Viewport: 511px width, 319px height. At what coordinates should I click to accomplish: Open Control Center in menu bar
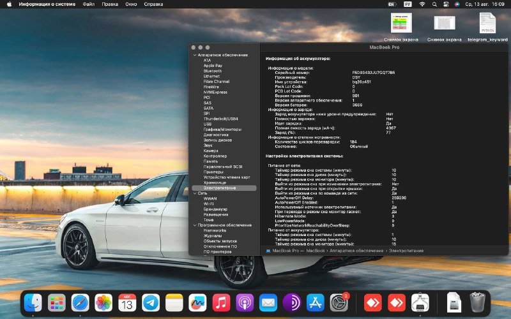tap(446, 4)
